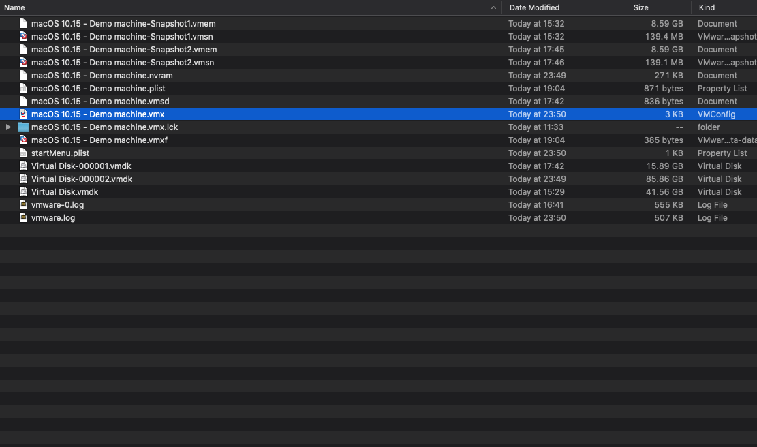Click the 15.89 GB size value
The height and width of the screenshot is (447, 757).
point(664,166)
